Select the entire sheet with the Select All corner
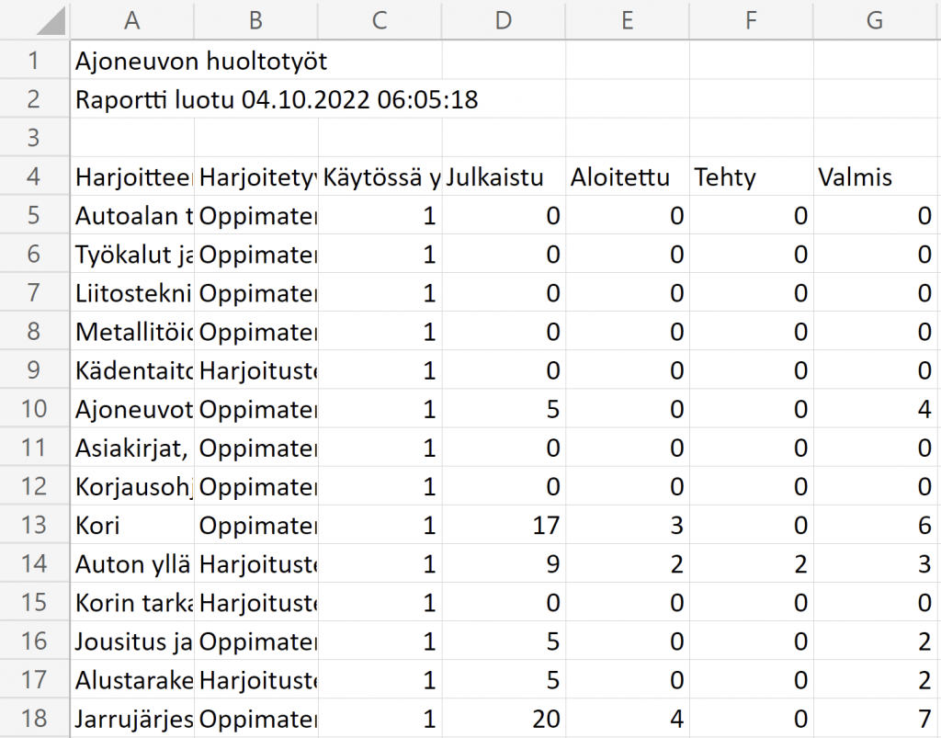Viewport: 941px width, 738px height. pos(35,21)
